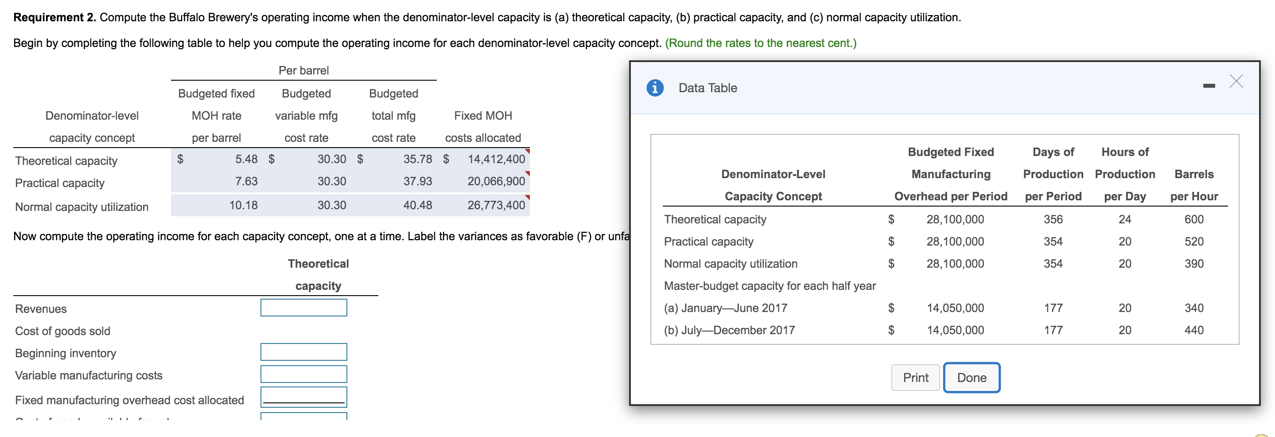The width and height of the screenshot is (1275, 437).
Task: Click the Done button
Action: click(971, 378)
